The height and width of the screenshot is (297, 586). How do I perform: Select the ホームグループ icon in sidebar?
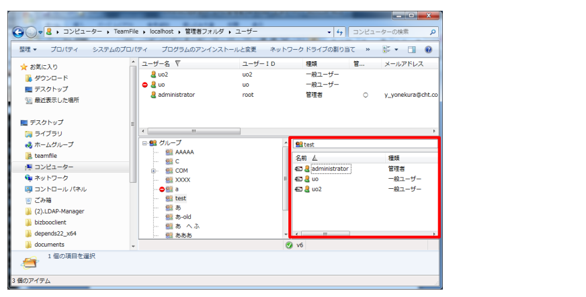point(29,144)
